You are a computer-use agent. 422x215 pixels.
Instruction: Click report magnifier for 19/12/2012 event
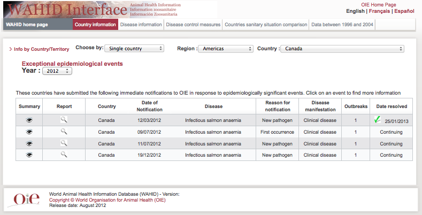64,154
